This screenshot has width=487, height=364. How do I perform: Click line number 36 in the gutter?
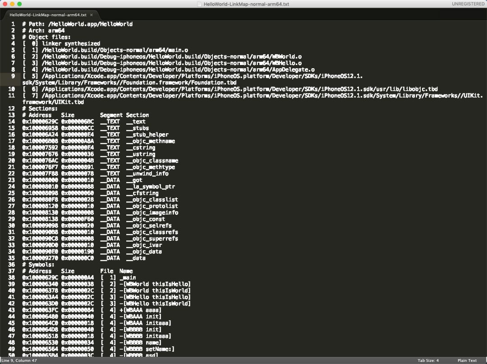coord(11,265)
